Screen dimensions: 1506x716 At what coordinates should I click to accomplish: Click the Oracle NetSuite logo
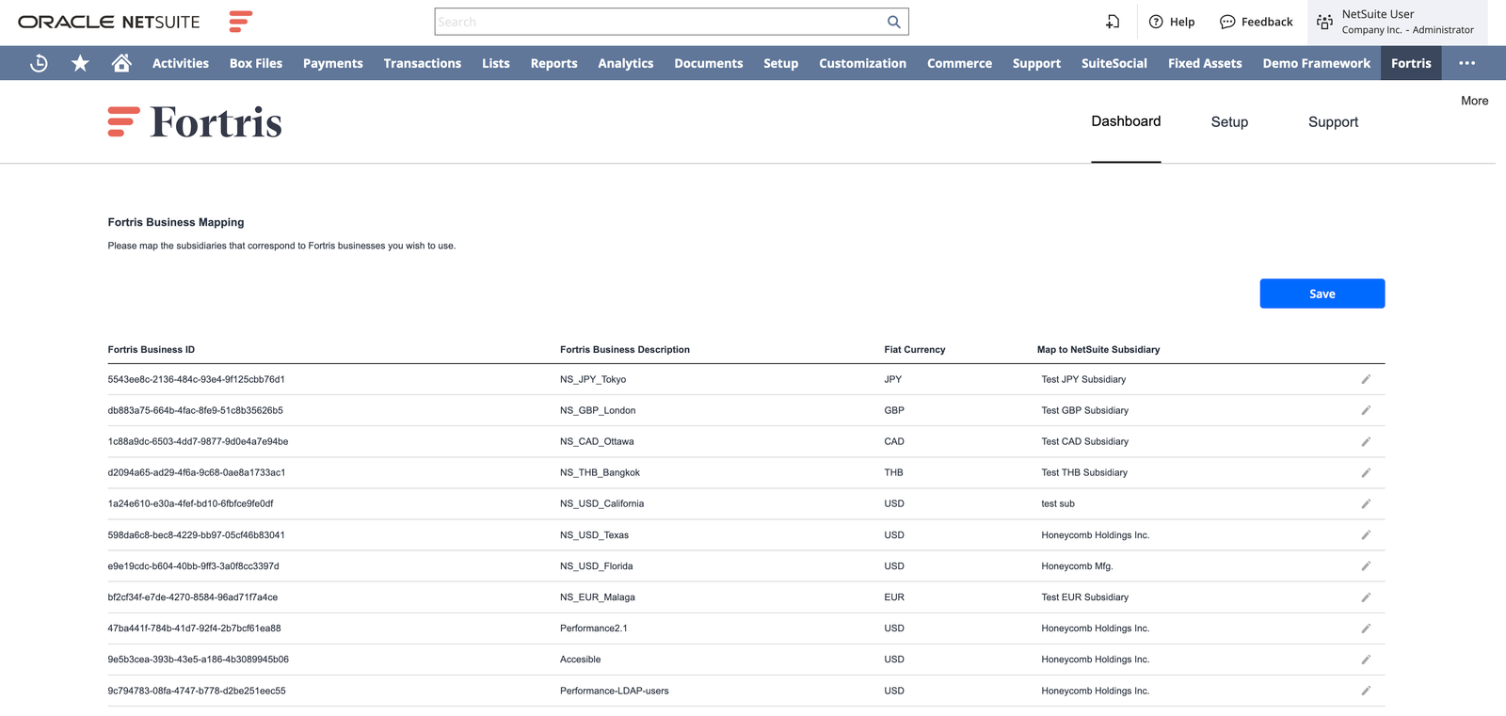point(109,22)
